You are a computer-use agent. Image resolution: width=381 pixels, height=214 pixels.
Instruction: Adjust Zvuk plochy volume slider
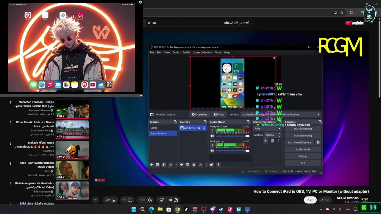click(x=232, y=151)
